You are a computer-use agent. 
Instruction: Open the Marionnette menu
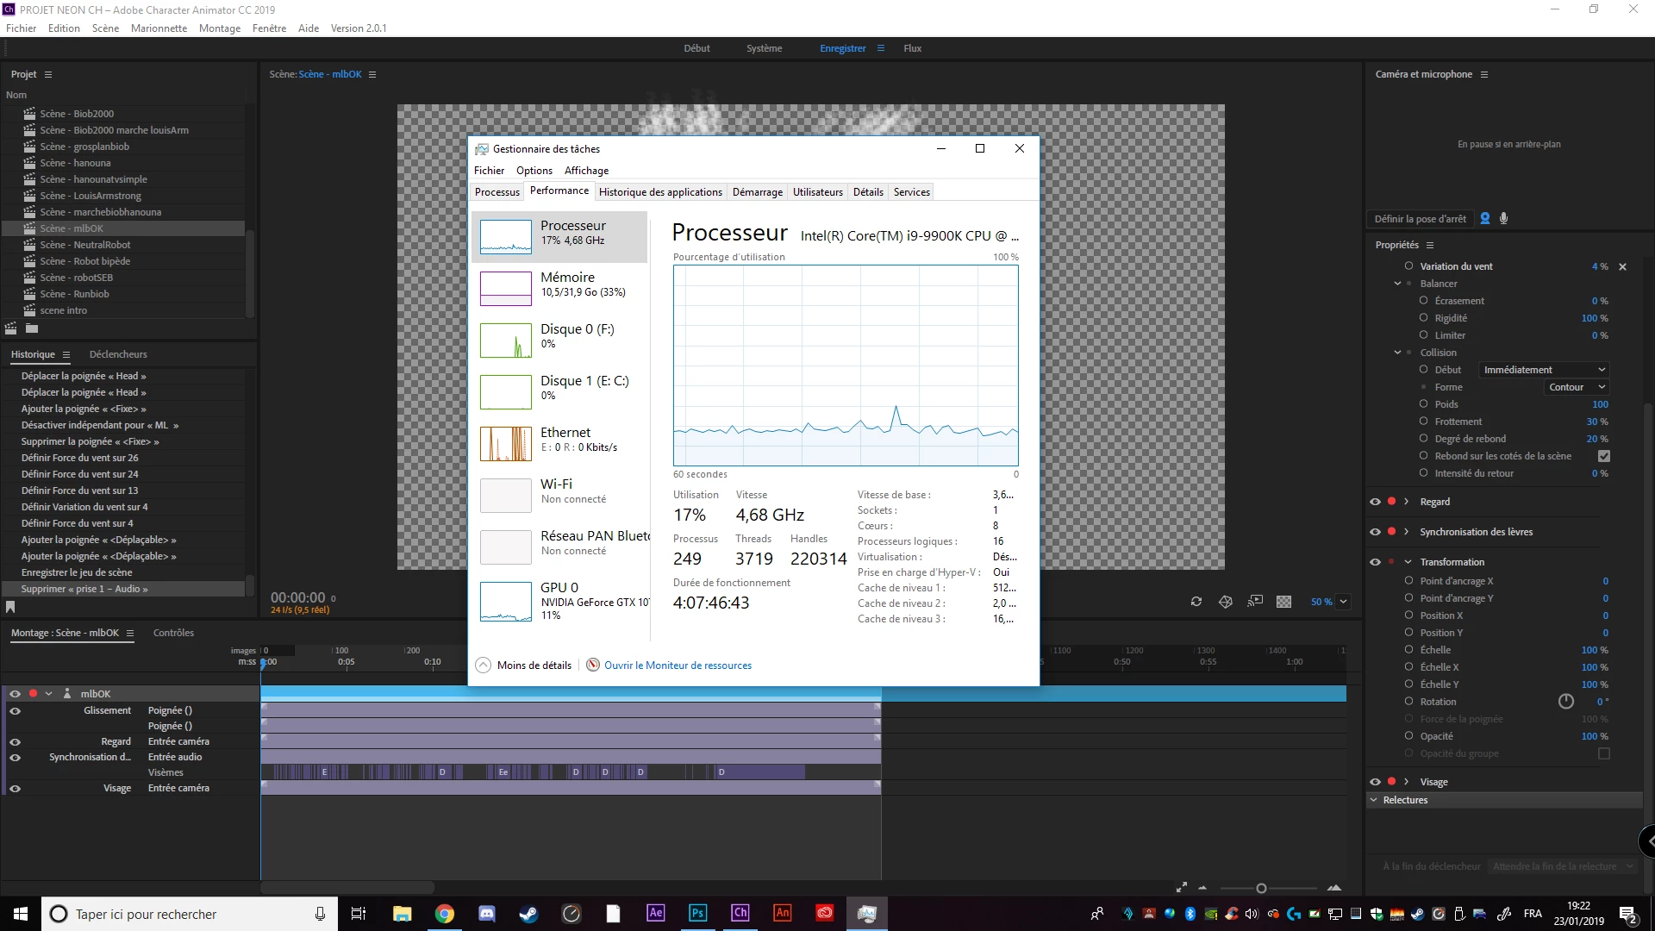click(159, 28)
